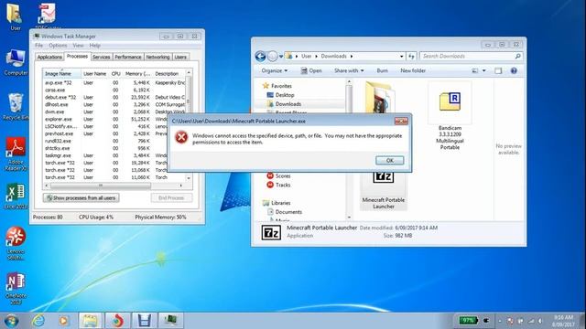Open the Computer desktop icon
Screen dimensions: 586x329
(16, 62)
